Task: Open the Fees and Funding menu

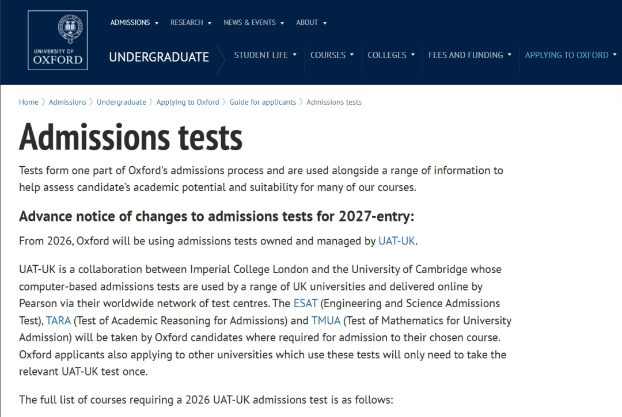Action: click(x=470, y=55)
